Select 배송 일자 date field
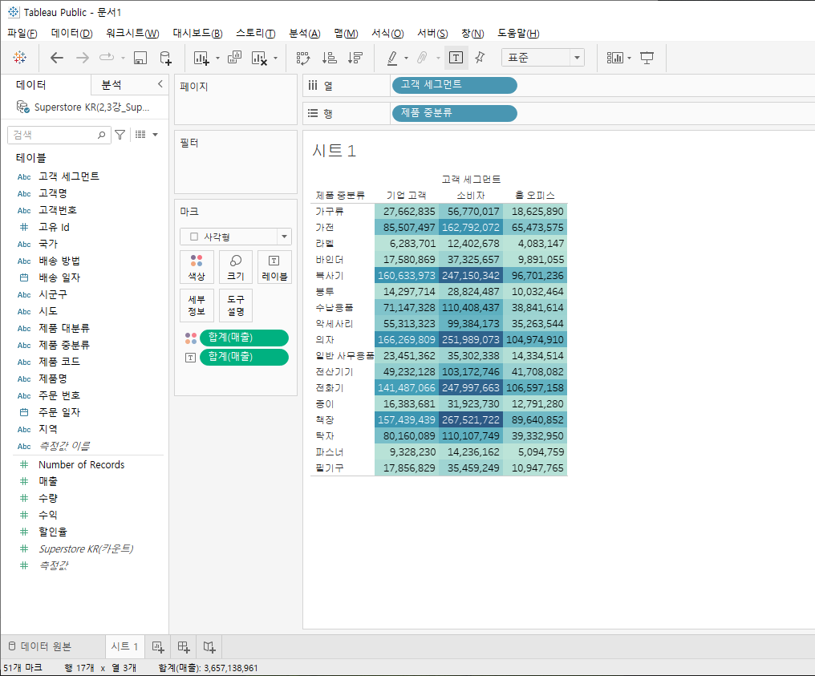The image size is (815, 676). click(59, 277)
